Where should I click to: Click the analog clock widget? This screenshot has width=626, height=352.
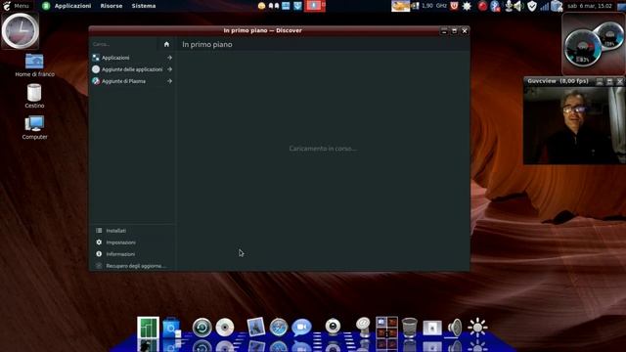coord(21,30)
